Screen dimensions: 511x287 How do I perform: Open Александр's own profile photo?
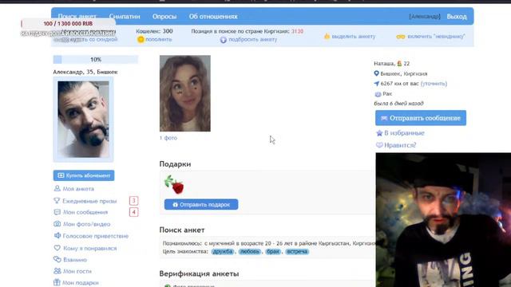pyautogui.click(x=83, y=120)
